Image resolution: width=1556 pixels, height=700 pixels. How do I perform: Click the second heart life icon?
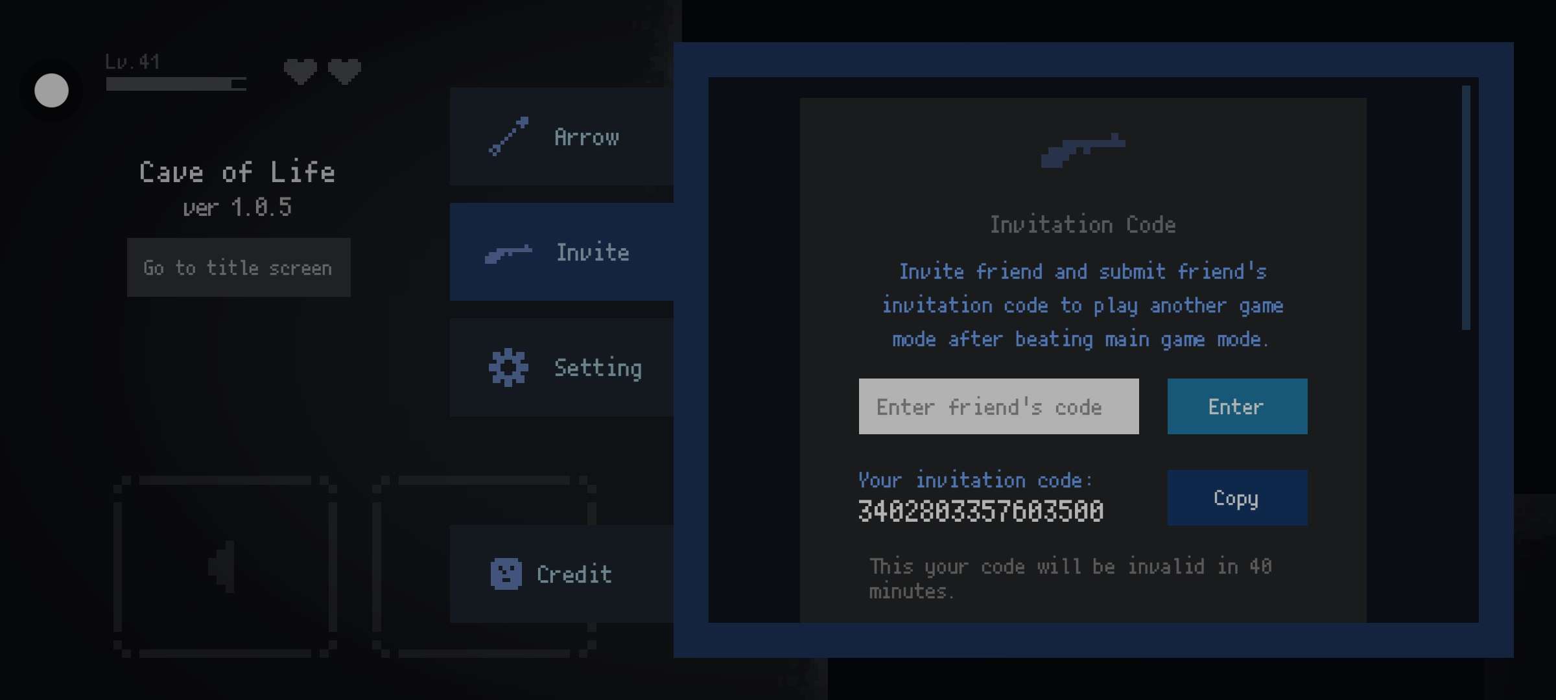pyautogui.click(x=344, y=71)
